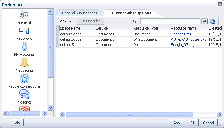
Task: Open the Changes.txt link
Action: (181, 34)
